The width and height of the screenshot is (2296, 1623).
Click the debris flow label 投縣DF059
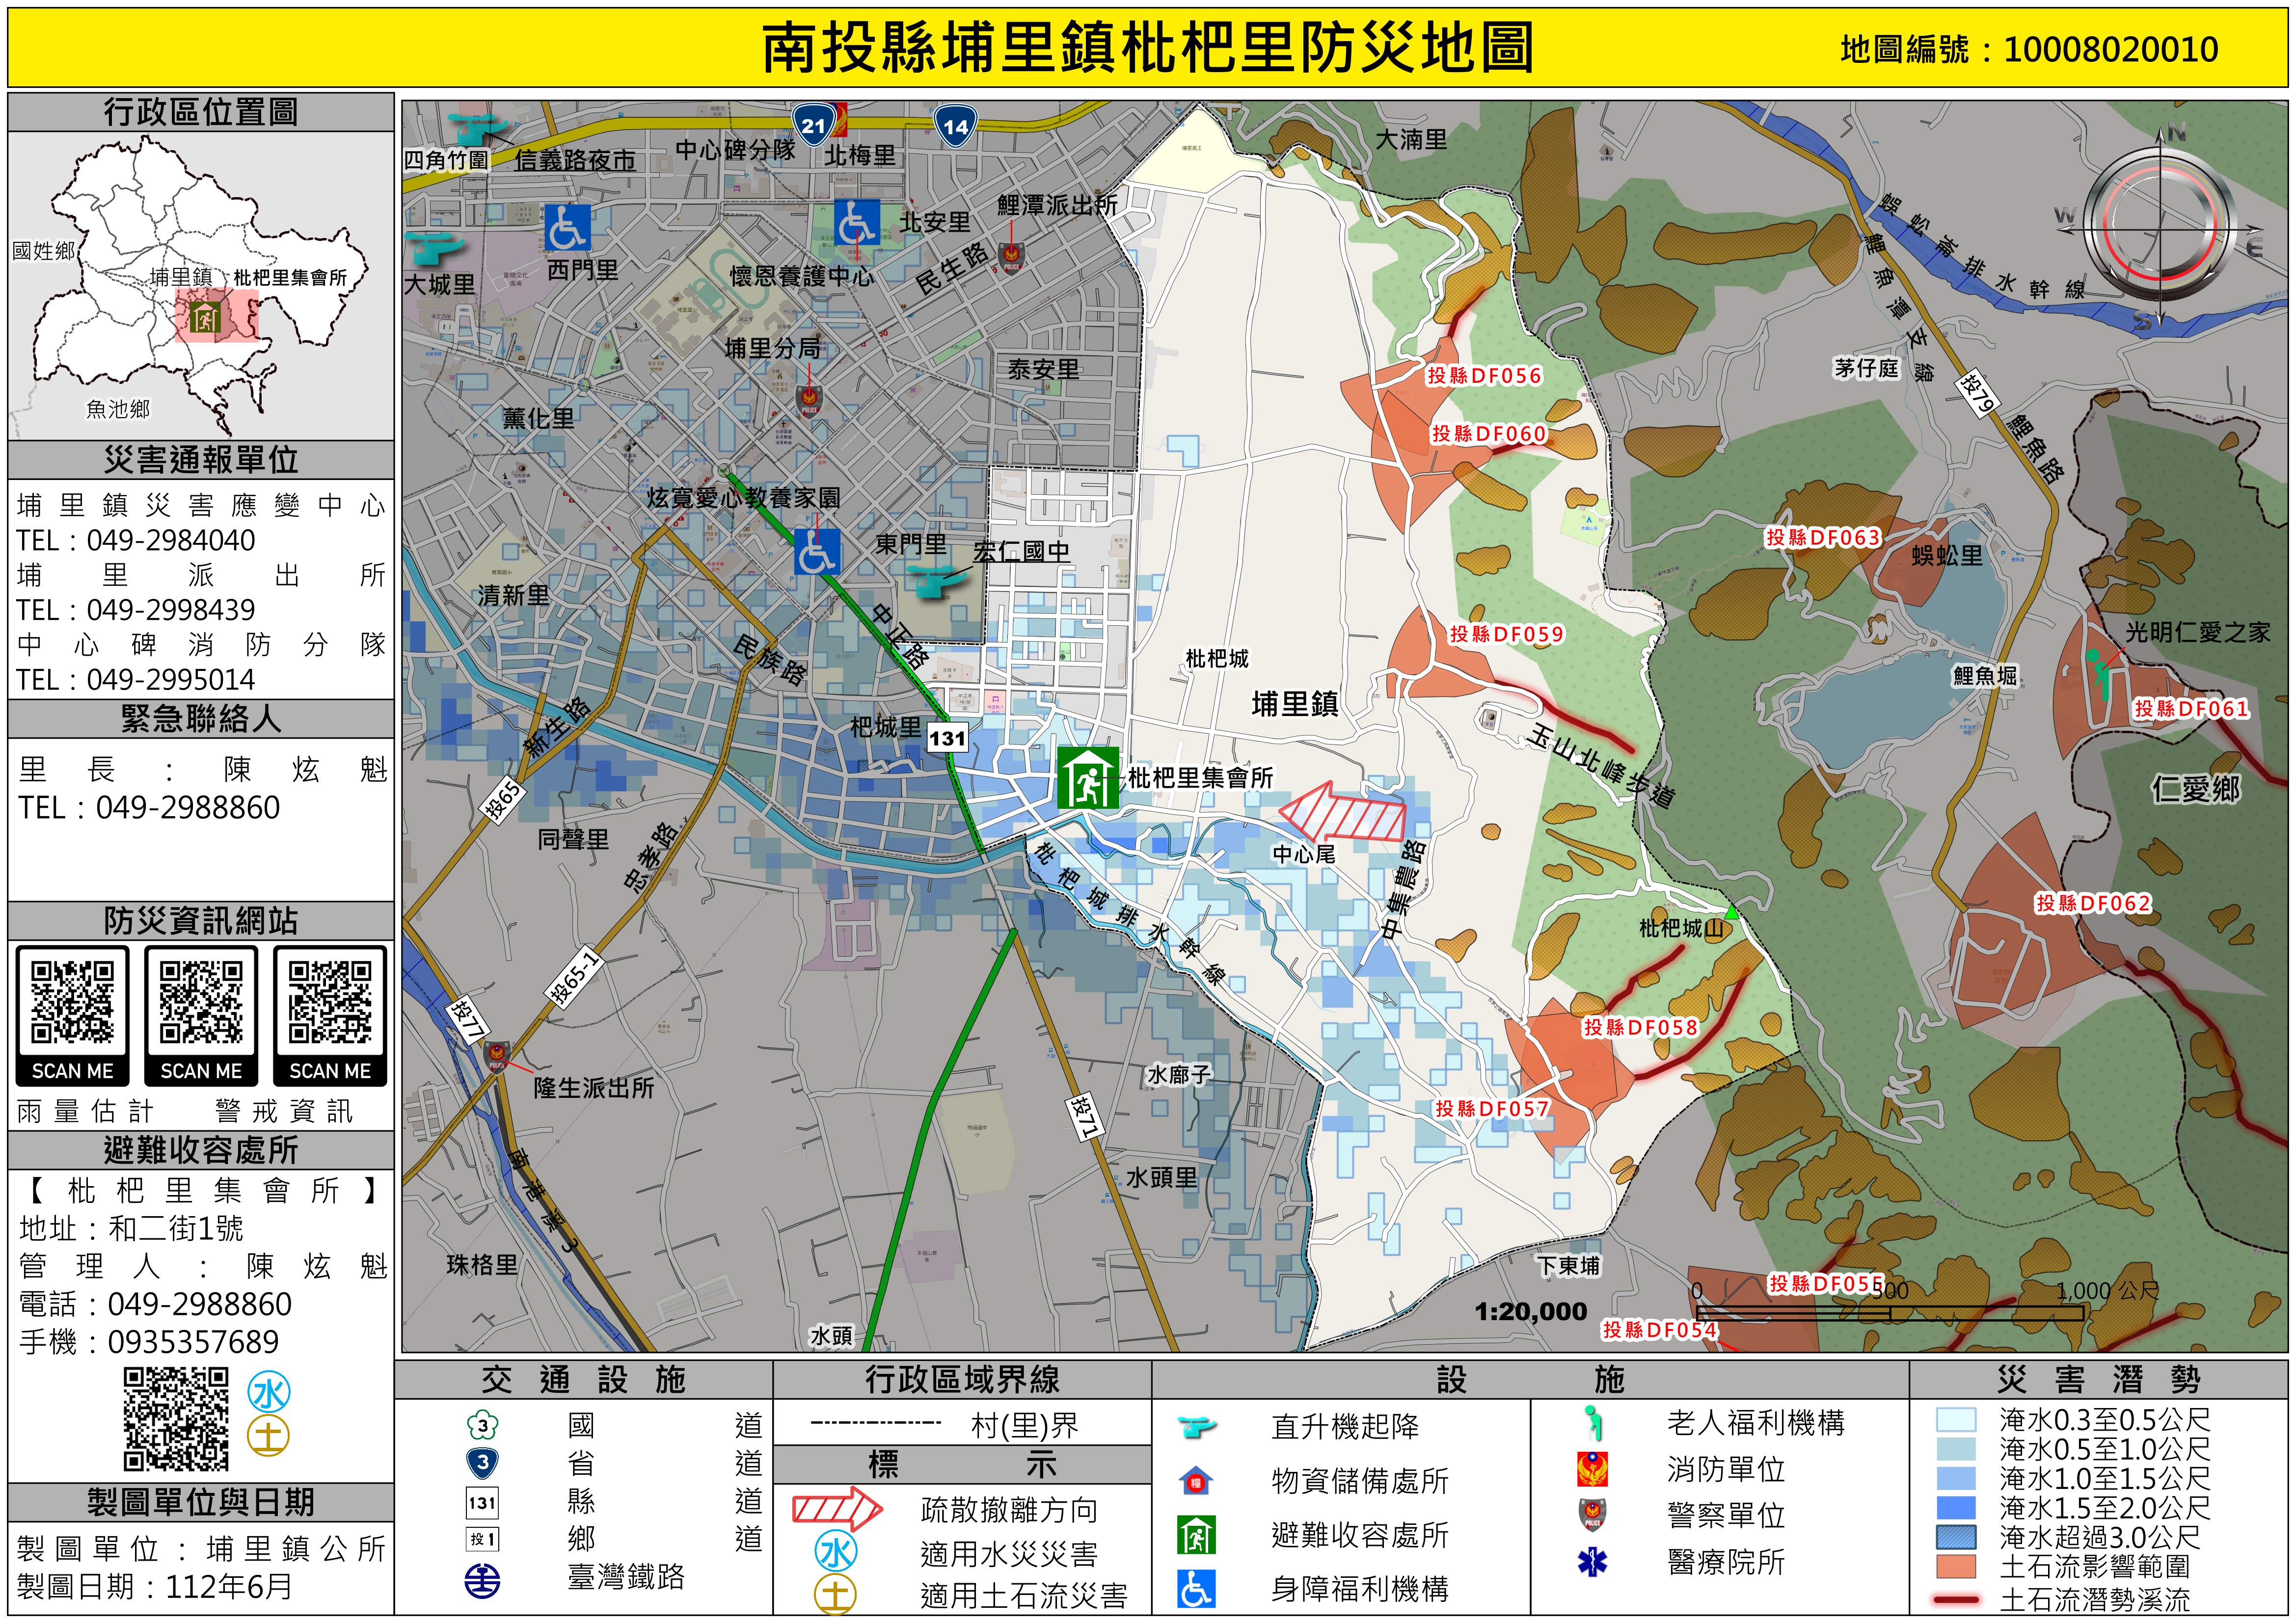tap(1506, 634)
